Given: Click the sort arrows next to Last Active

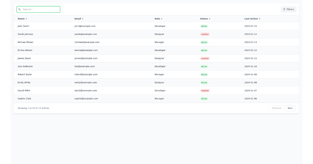Looking at the screenshot, I should click(x=260, y=18).
